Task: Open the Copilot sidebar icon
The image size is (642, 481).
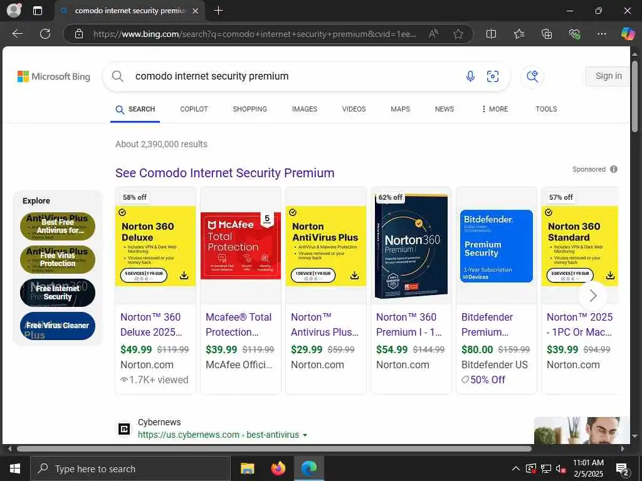Action: pos(628,34)
